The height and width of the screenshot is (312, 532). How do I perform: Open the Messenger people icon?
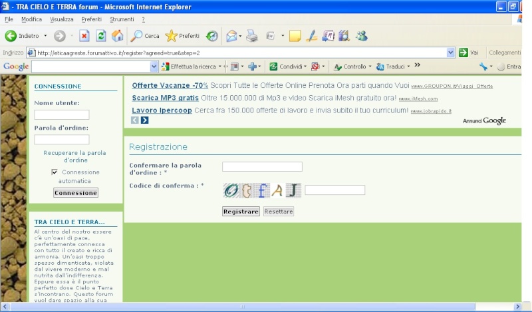coord(362,36)
